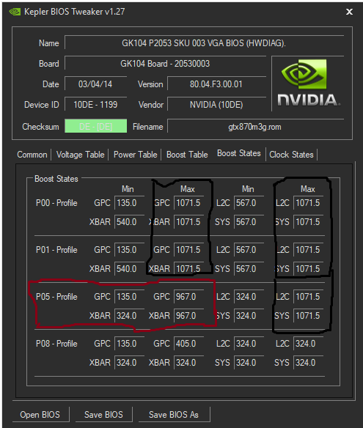Click the P01 Max L2C field
The width and height of the screenshot is (363, 428).
(309, 250)
